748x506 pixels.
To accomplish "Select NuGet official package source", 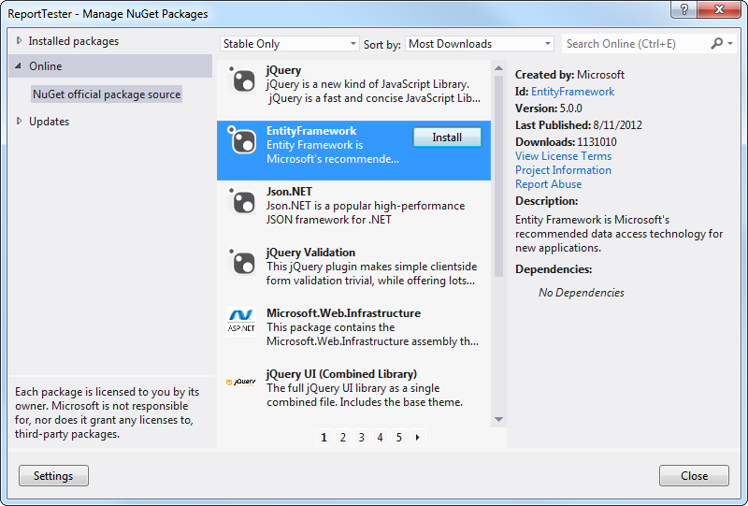I will click(x=107, y=94).
